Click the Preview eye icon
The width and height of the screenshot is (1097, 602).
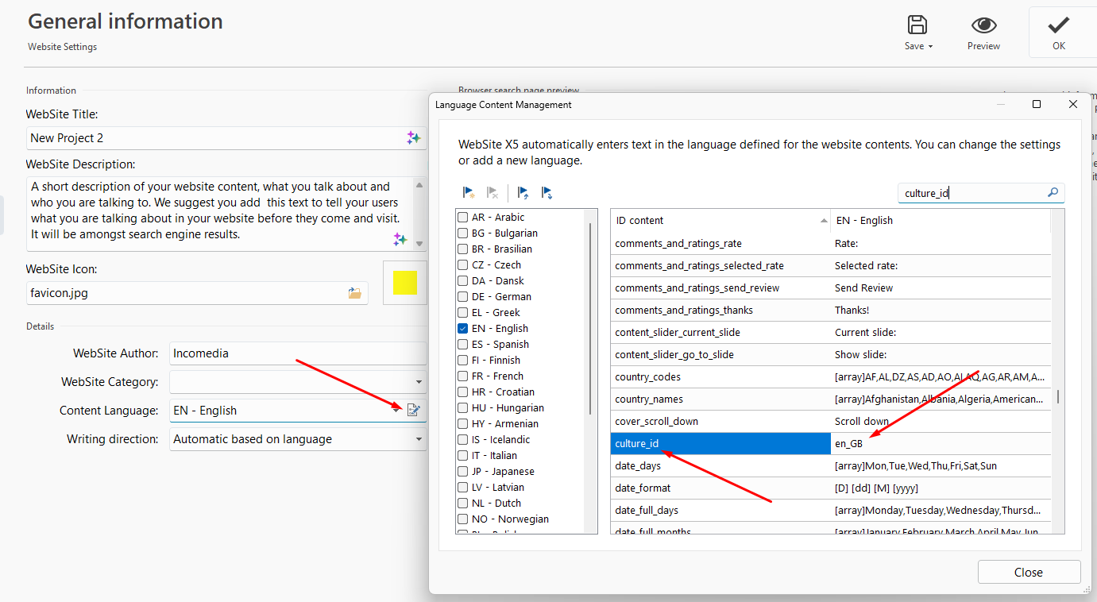click(983, 25)
